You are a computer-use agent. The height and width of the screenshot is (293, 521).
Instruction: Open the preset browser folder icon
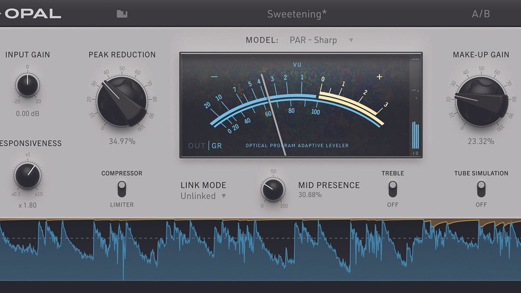(x=123, y=13)
